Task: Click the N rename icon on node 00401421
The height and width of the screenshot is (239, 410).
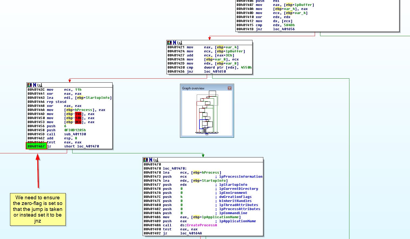Action: (x=175, y=43)
